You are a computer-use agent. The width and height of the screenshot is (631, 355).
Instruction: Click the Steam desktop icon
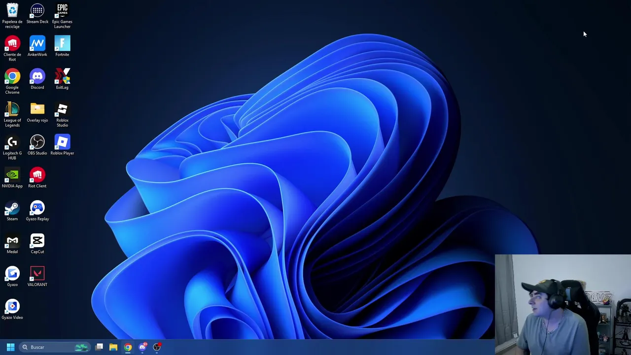pyautogui.click(x=12, y=211)
